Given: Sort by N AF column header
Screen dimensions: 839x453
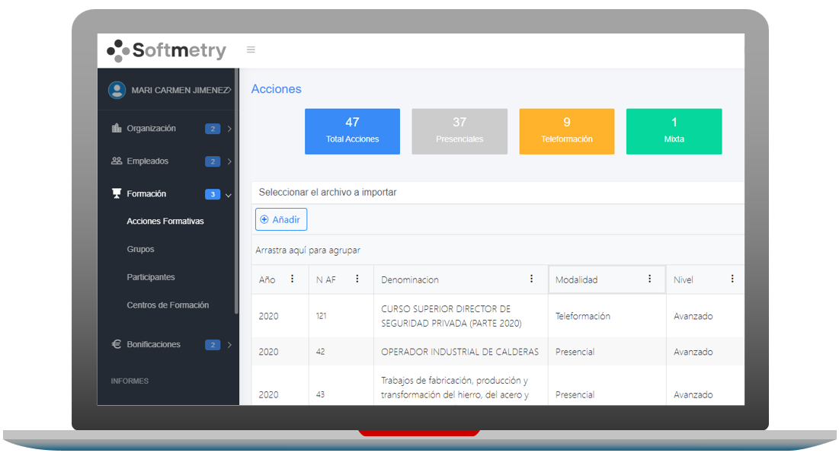Looking at the screenshot, I should (x=326, y=279).
